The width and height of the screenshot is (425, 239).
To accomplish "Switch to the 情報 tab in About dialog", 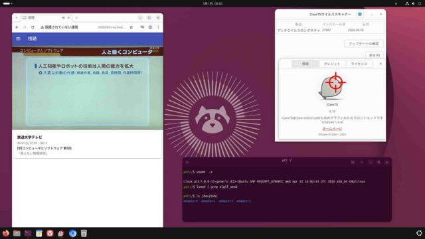I will [305, 64].
